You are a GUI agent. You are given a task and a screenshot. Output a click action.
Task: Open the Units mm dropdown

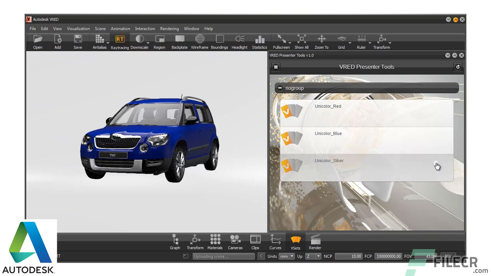point(287,256)
